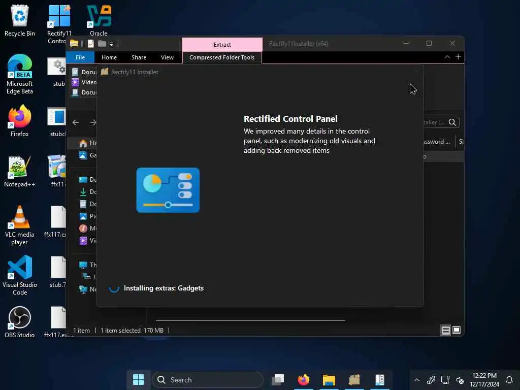
Task: Open the book-shaped taskbar app icon
Action: click(x=380, y=380)
